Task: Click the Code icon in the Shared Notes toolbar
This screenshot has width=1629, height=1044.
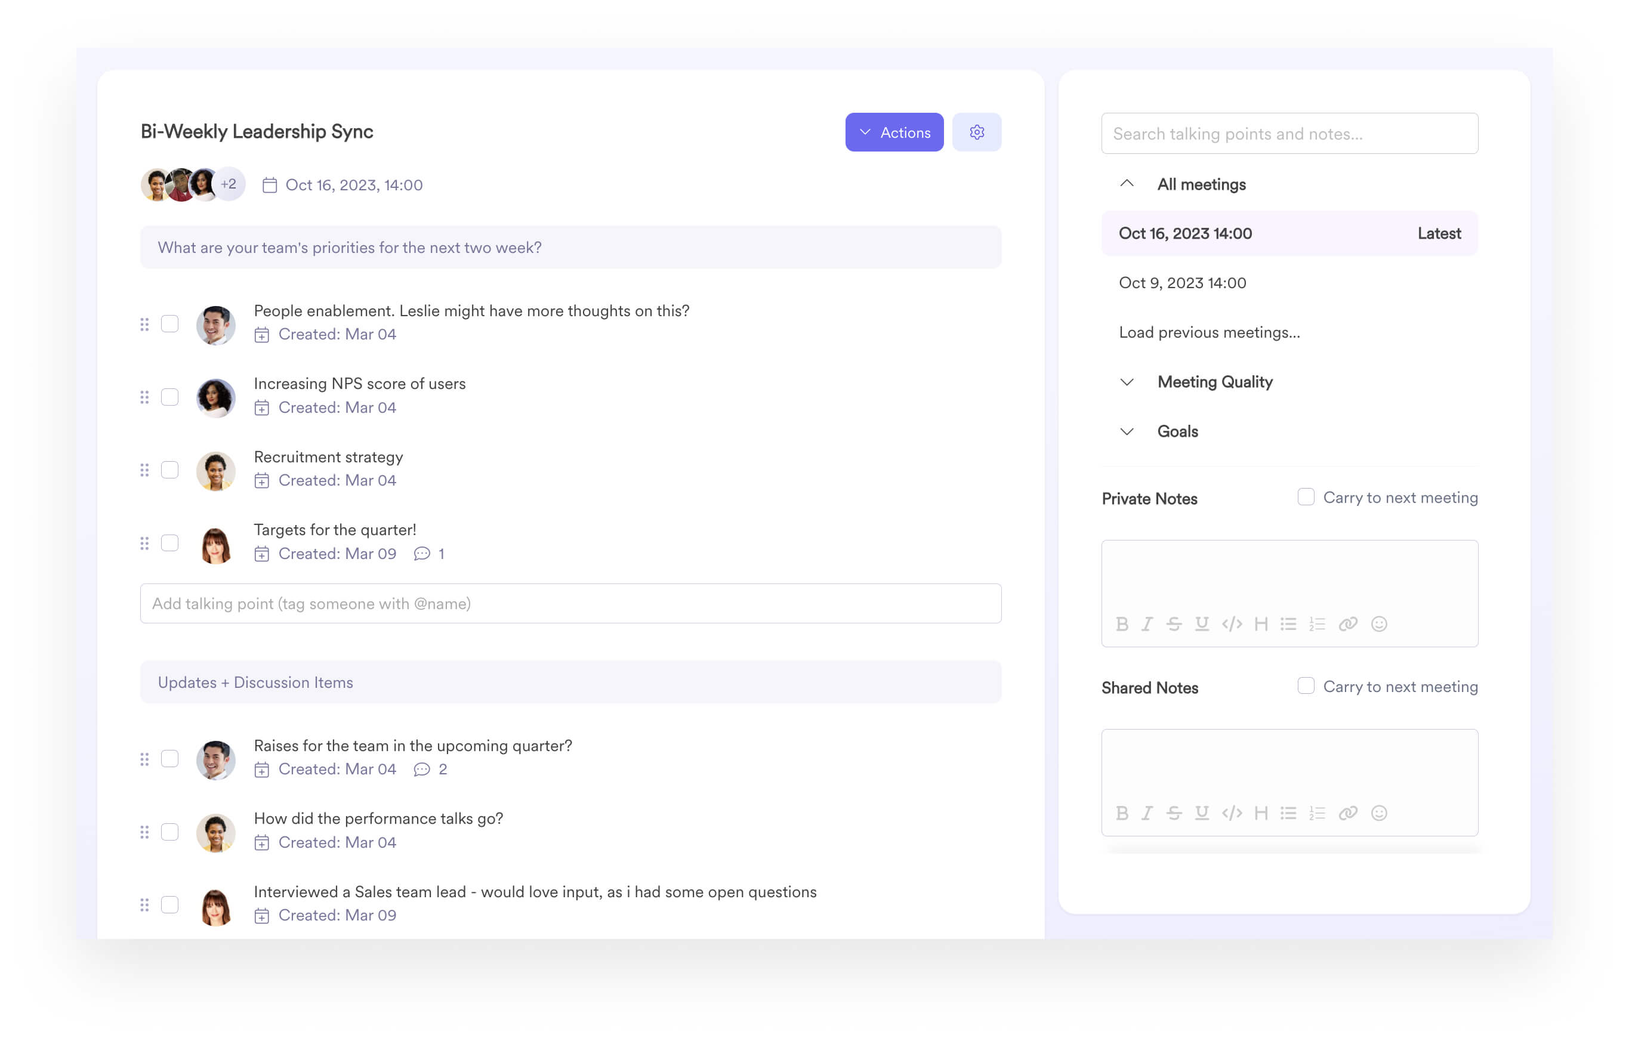Action: click(1232, 813)
